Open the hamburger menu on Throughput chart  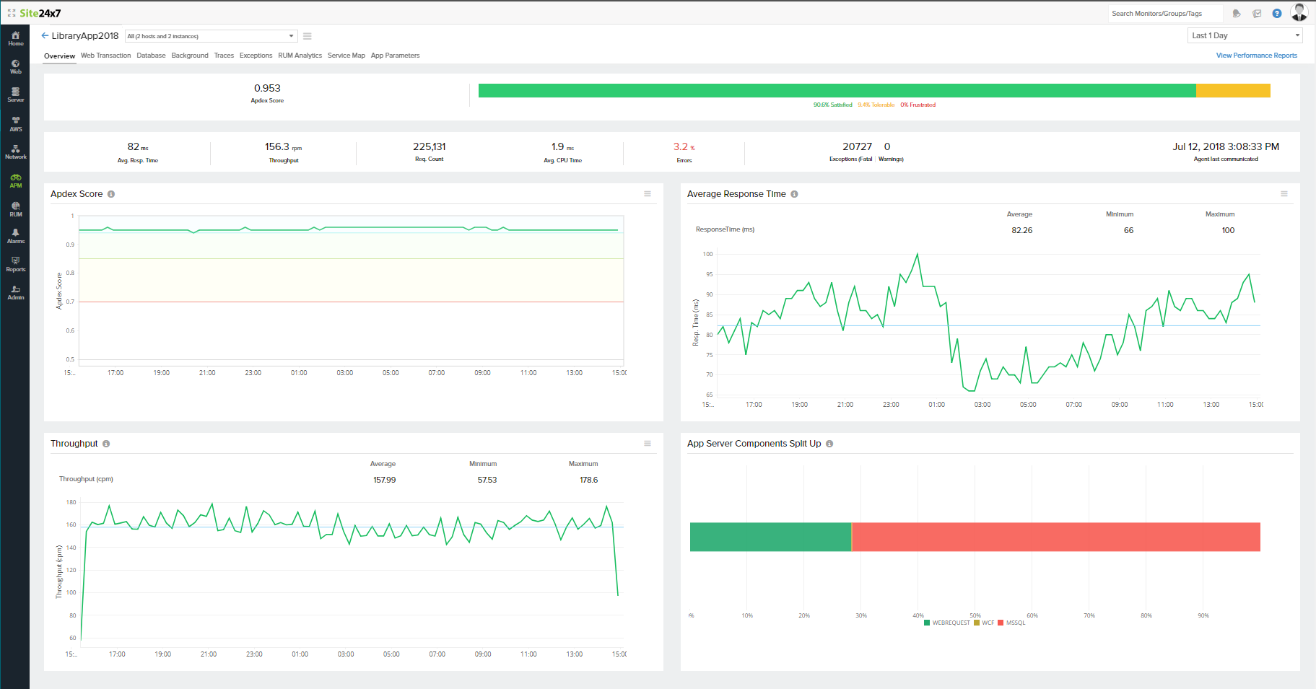648,443
